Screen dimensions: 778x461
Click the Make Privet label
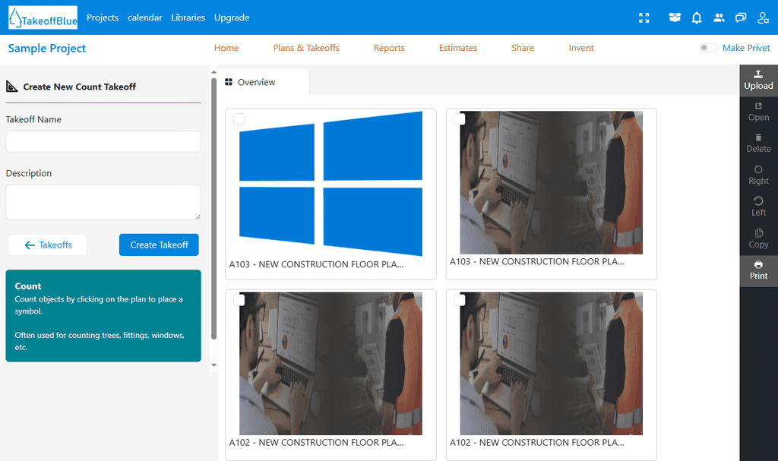(746, 48)
